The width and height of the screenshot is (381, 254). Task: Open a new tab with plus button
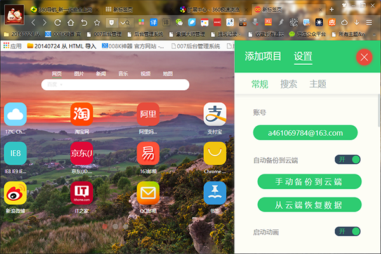pyautogui.click(x=331, y=10)
